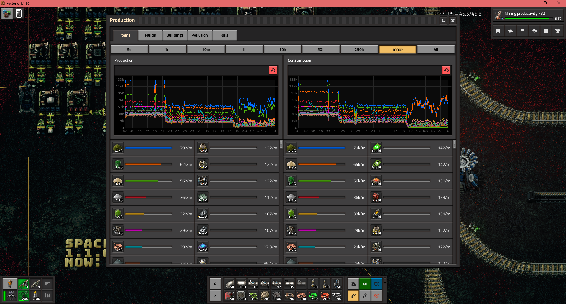The image size is (566, 304).
Task: Set time range to 1m
Action: point(168,49)
